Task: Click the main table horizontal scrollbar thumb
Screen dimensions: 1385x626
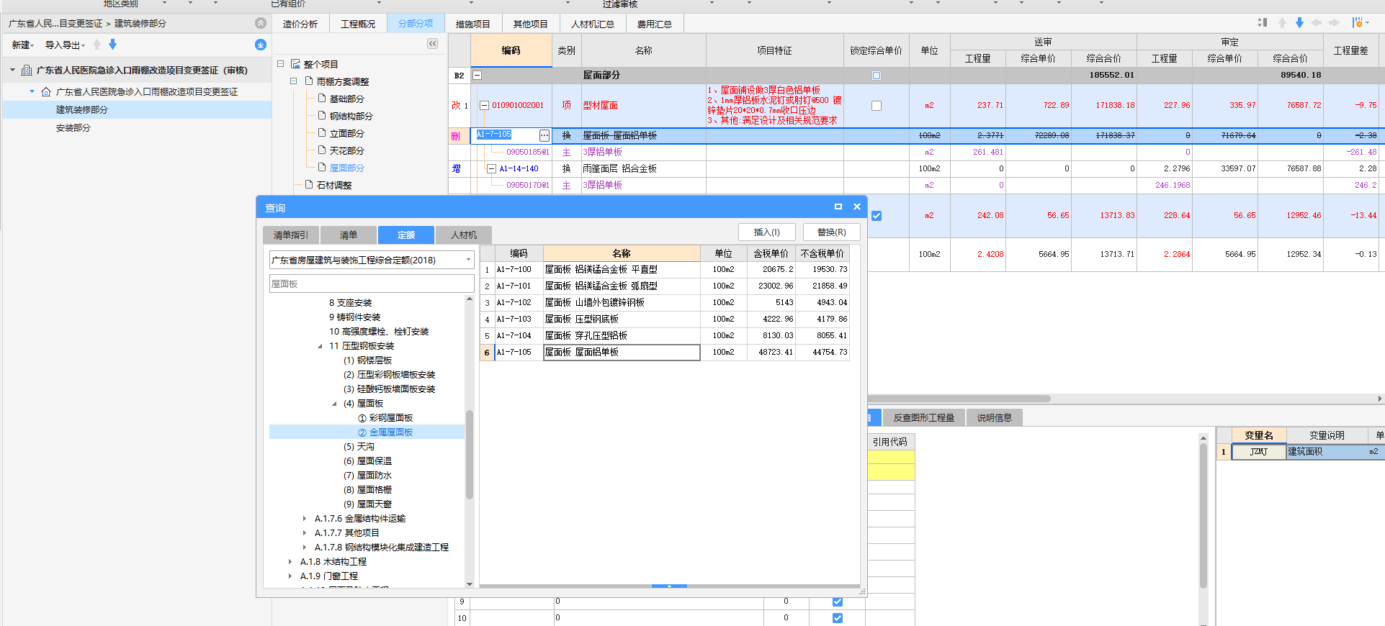Action: click(959, 399)
